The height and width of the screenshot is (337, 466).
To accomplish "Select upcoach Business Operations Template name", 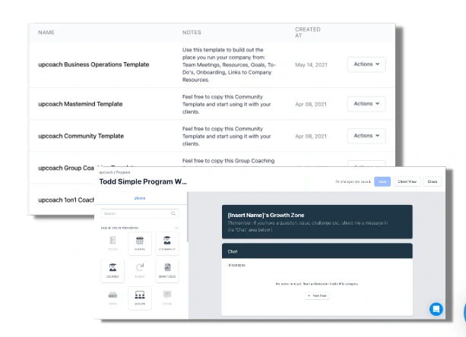I will [x=94, y=65].
